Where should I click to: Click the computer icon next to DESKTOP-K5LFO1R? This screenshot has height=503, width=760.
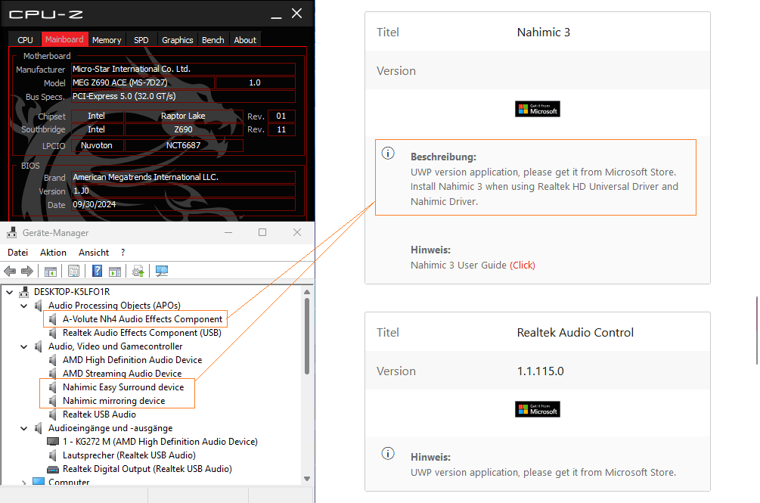pos(23,292)
